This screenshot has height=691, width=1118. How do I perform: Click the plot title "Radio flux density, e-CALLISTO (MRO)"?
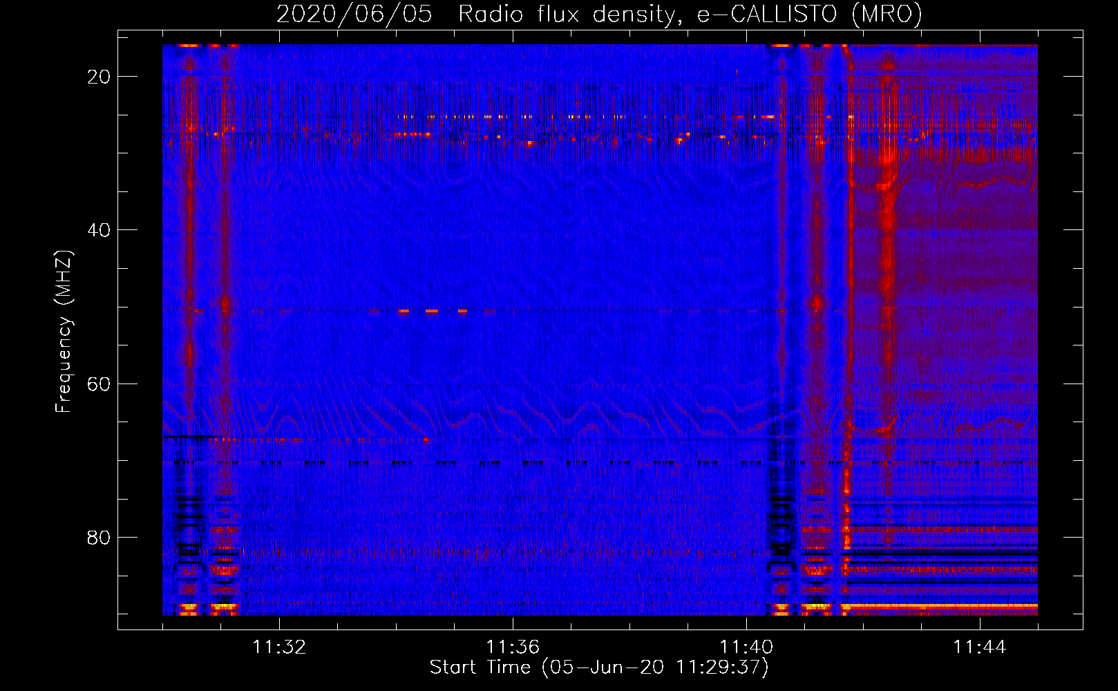[690, 14]
